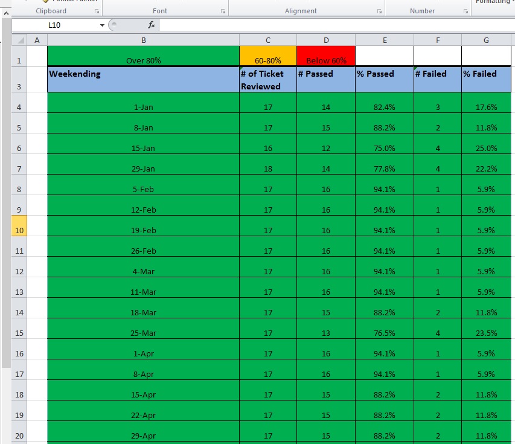The width and height of the screenshot is (515, 444).
Task: Click the orange '60-80%' legend cell
Action: (x=268, y=56)
